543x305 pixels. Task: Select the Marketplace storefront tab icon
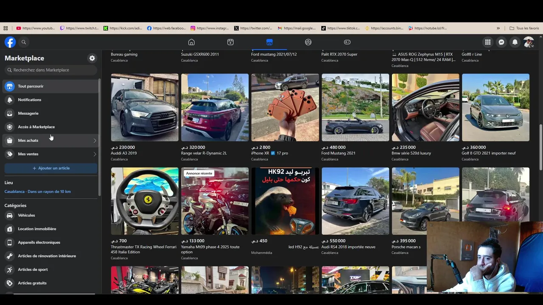click(x=269, y=42)
